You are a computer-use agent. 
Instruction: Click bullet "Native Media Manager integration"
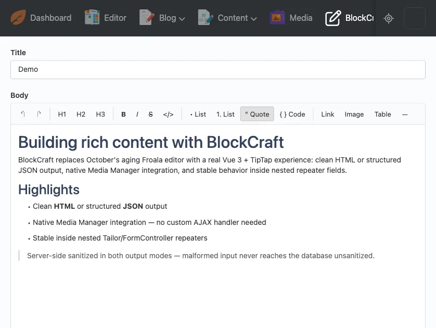(149, 222)
